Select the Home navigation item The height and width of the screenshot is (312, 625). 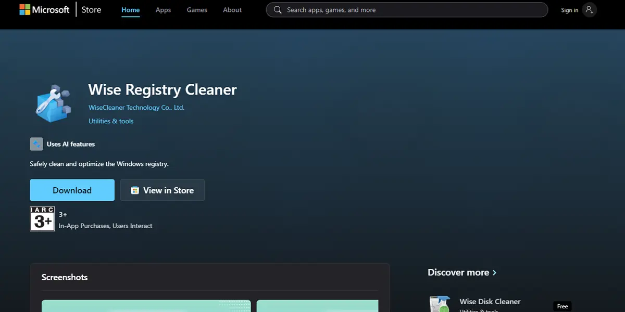coord(130,9)
